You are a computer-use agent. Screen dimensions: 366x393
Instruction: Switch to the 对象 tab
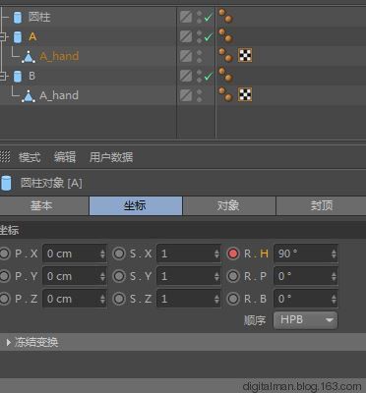(229, 205)
